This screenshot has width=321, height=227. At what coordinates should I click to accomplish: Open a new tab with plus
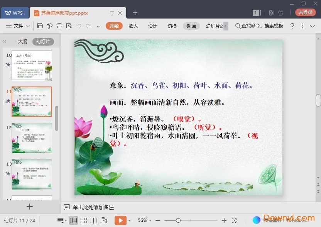pos(135,13)
